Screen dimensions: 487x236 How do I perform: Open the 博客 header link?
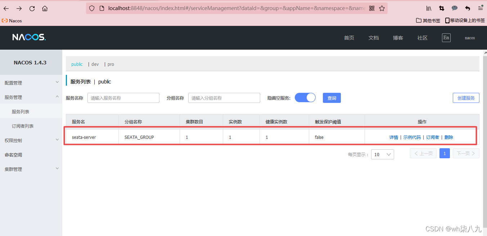point(398,38)
